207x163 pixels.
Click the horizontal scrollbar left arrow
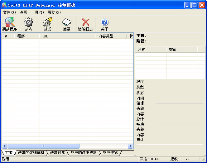5,146
